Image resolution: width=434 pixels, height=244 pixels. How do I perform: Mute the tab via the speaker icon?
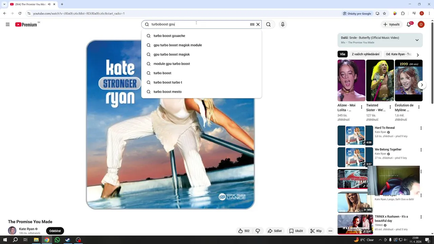point(49,4)
